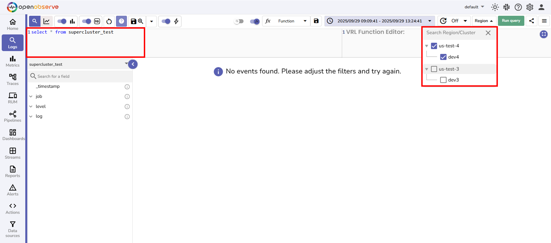Go to Streams in the sidebar

point(13,153)
